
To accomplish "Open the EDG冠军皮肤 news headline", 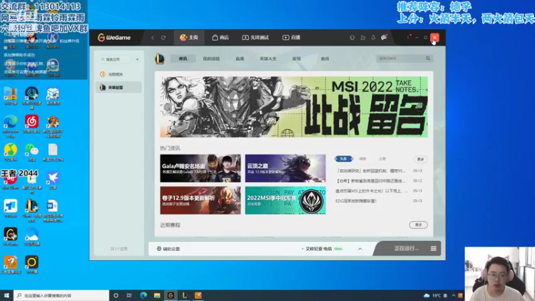I will pyautogui.click(x=356, y=201).
